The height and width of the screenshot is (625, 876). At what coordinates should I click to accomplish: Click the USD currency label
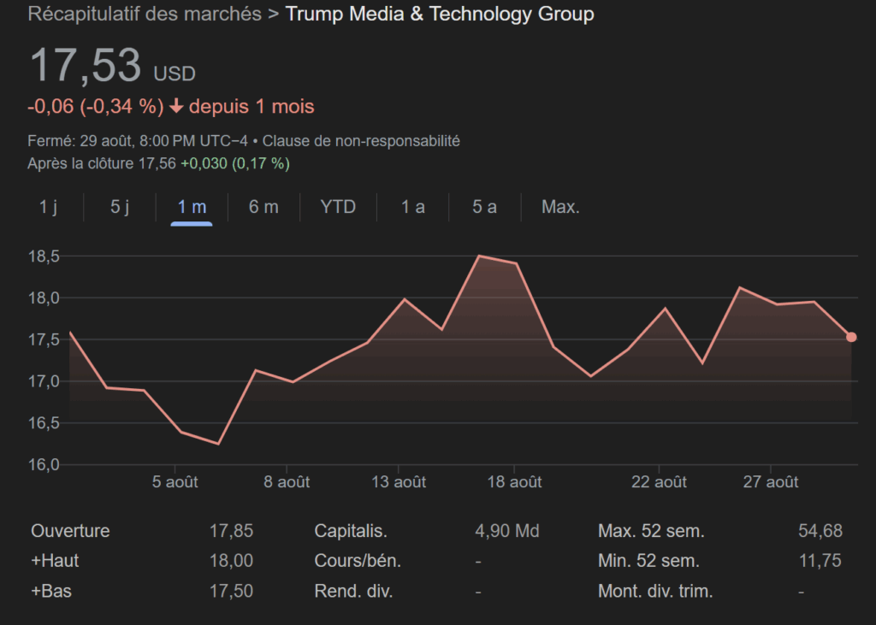click(175, 74)
